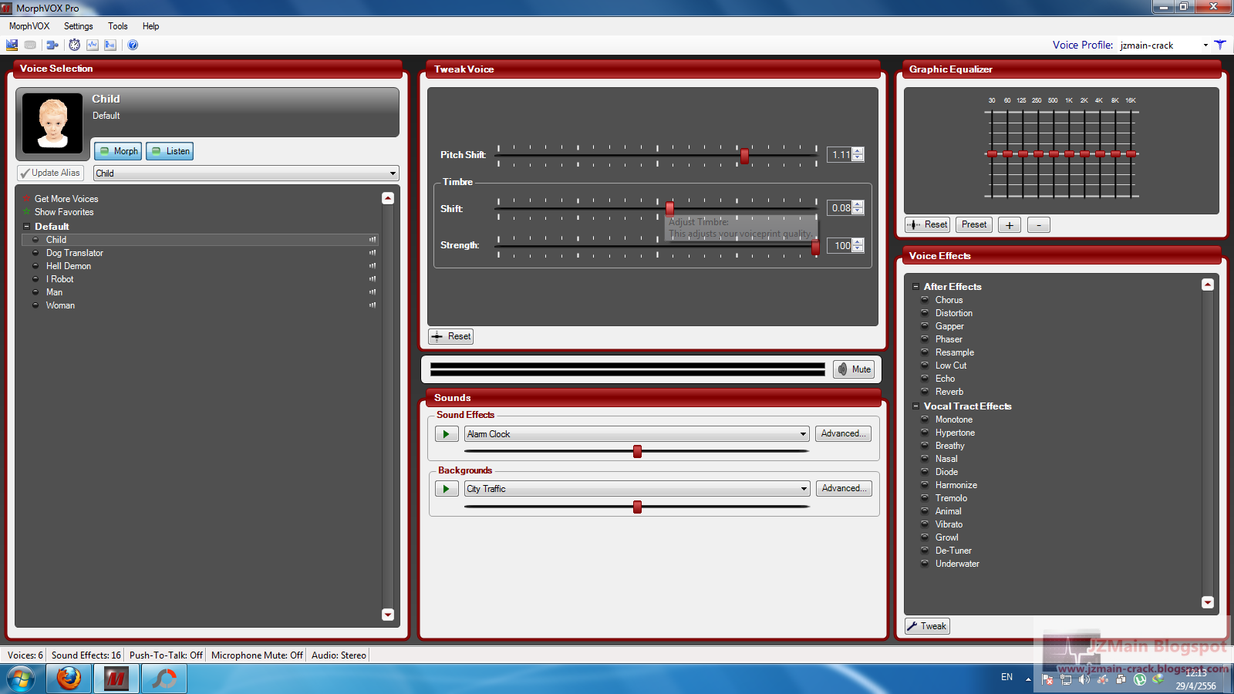This screenshot has height=694, width=1234.
Task: Open the Tools menu
Action: click(x=117, y=25)
